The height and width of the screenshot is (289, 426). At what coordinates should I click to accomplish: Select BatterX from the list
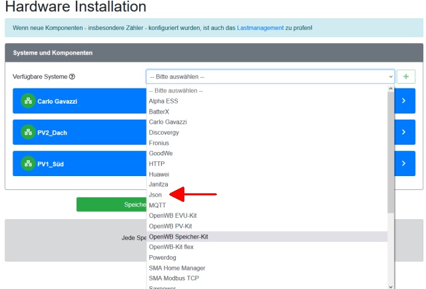tap(267, 112)
